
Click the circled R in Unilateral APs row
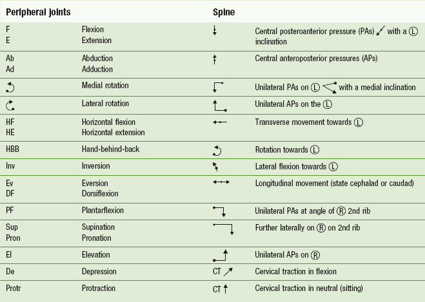(x=315, y=255)
